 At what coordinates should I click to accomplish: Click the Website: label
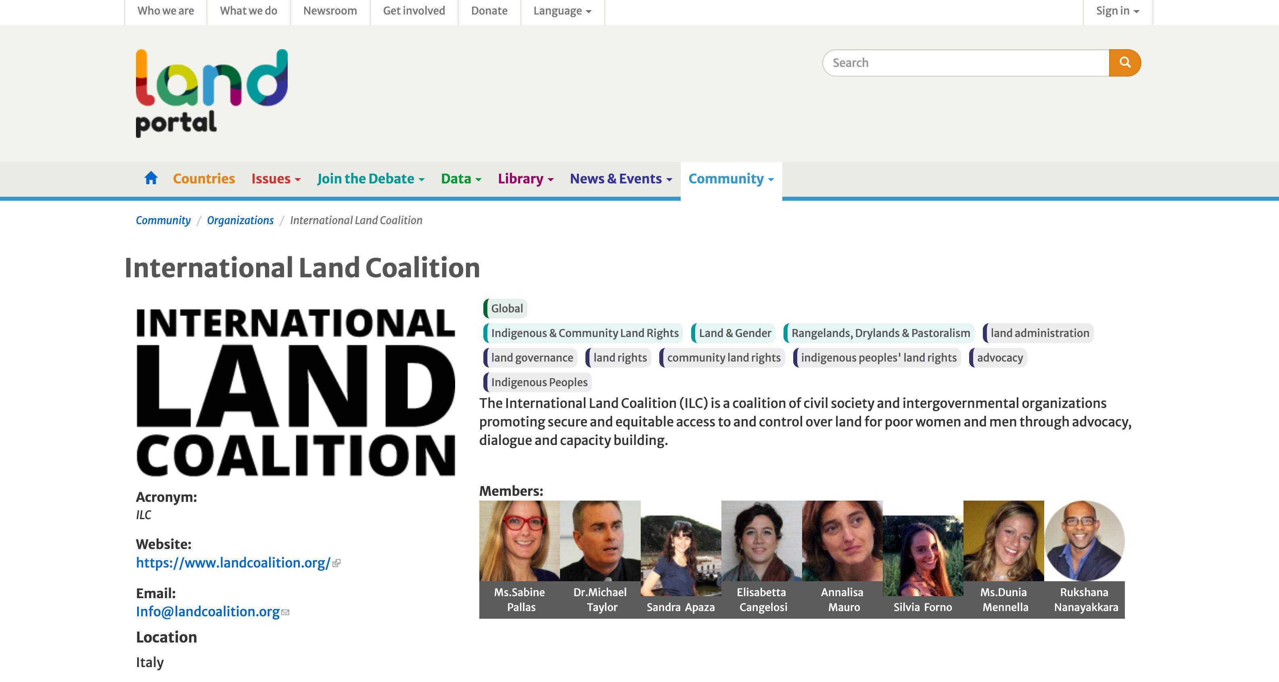tap(164, 544)
